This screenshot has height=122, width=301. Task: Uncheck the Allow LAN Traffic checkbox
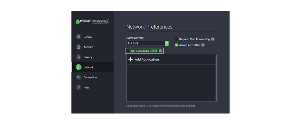click(176, 45)
